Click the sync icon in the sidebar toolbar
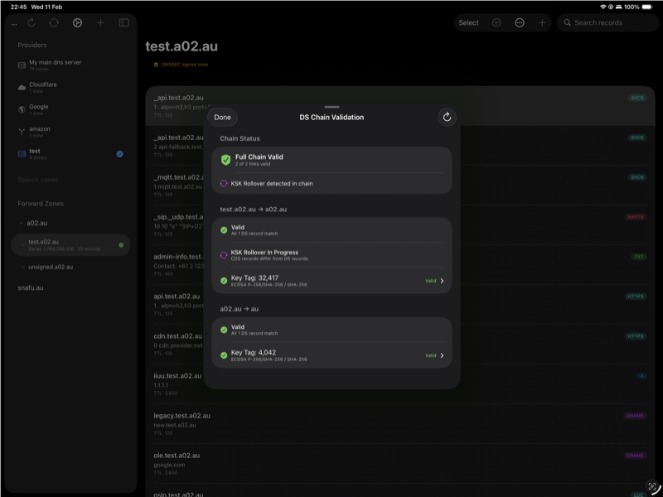Viewport: 663px width, 497px height. click(54, 23)
